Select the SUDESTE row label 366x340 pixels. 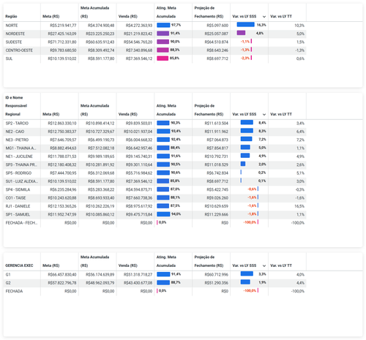point(14,42)
